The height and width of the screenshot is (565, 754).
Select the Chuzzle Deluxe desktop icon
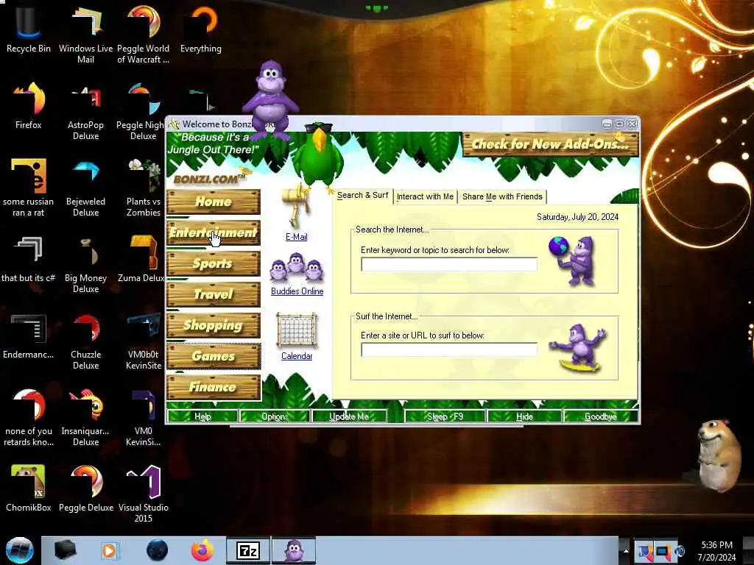[85, 340]
